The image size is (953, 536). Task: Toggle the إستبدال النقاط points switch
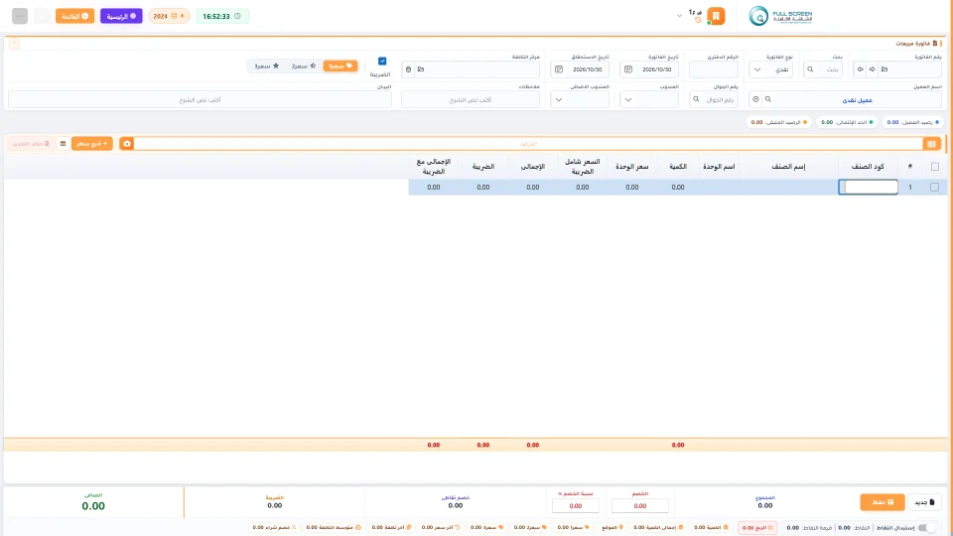[926, 527]
